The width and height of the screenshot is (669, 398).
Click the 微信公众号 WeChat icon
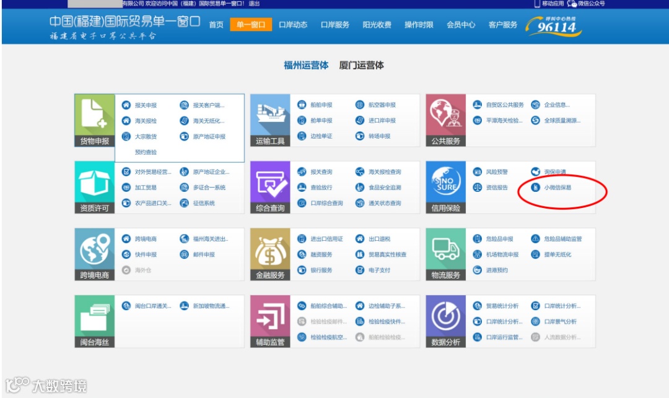click(572, 4)
